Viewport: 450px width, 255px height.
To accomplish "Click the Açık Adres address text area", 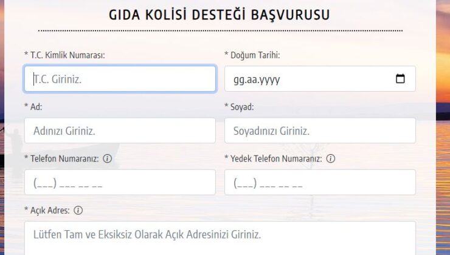I will pyautogui.click(x=220, y=239).
